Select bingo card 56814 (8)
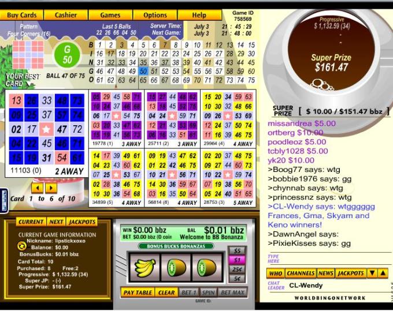393x311 pixels. 172,178
